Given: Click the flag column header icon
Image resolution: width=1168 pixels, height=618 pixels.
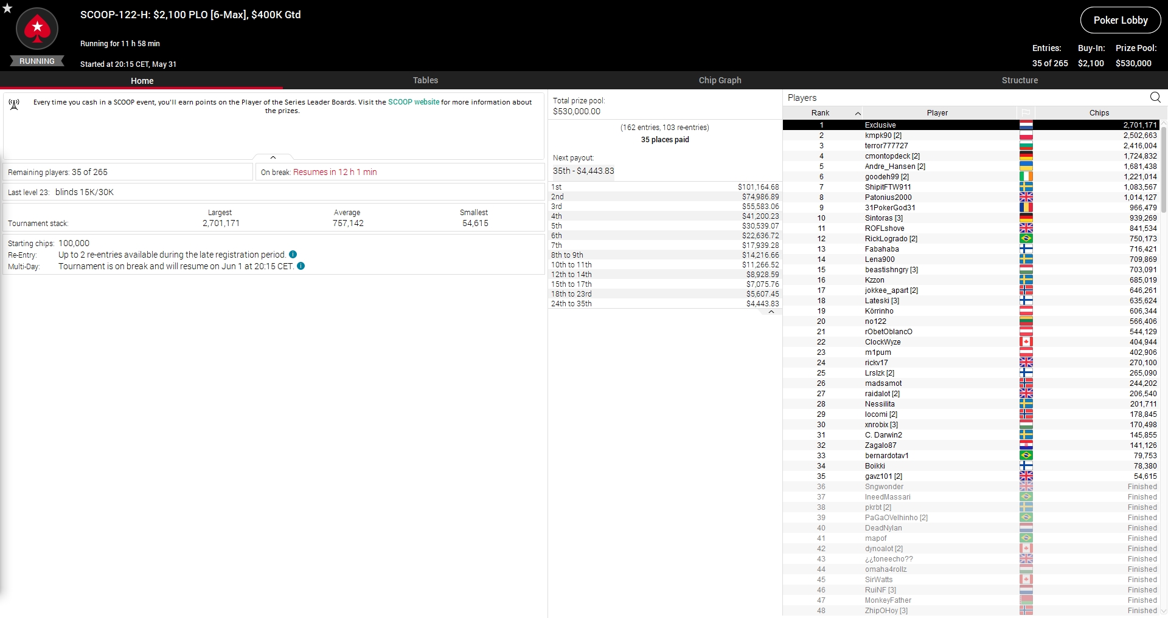Looking at the screenshot, I should [x=1026, y=113].
